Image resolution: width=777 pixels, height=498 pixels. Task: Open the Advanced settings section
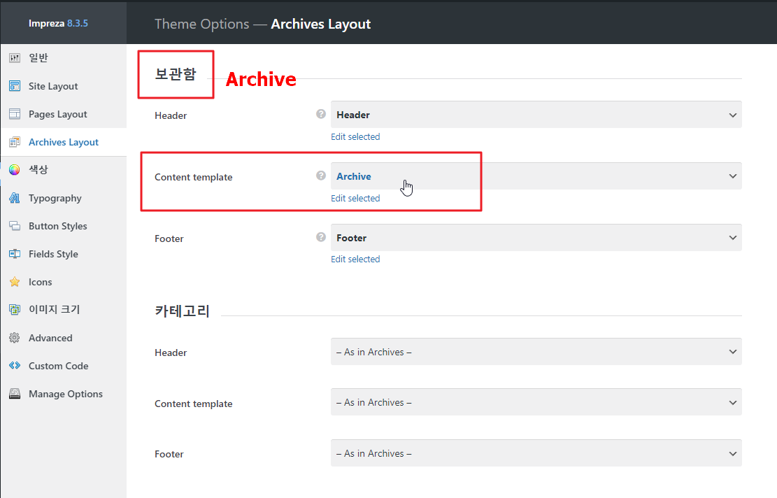[64, 338]
